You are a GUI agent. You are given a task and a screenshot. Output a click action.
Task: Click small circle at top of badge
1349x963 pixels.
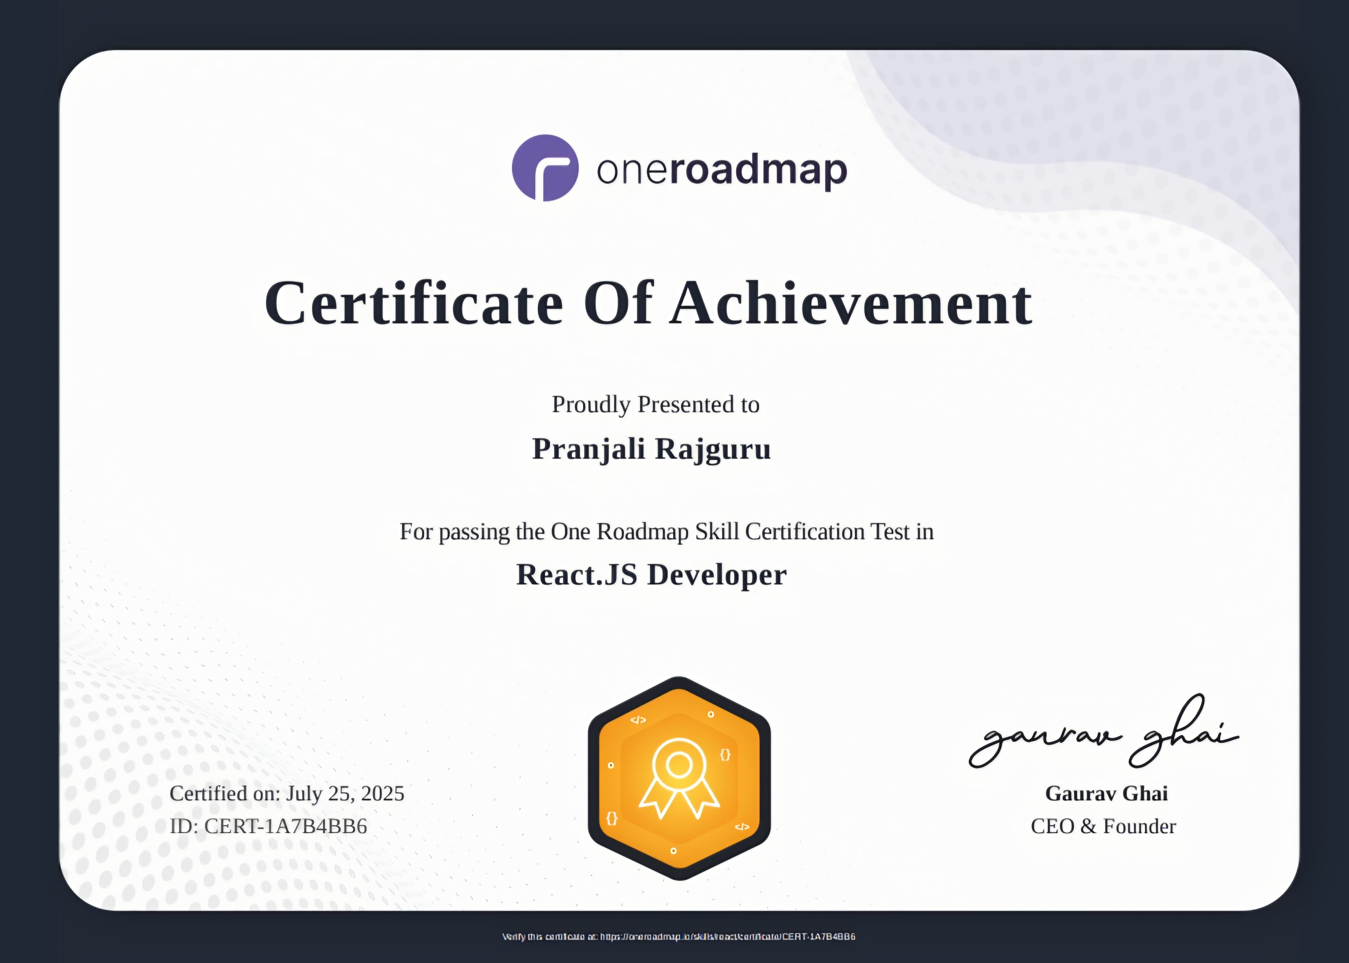pos(710,714)
